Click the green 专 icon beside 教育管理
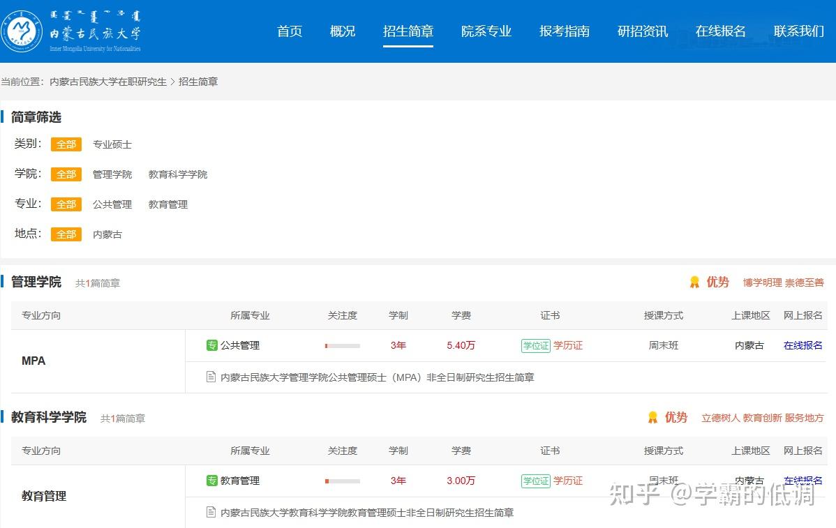 (211, 481)
